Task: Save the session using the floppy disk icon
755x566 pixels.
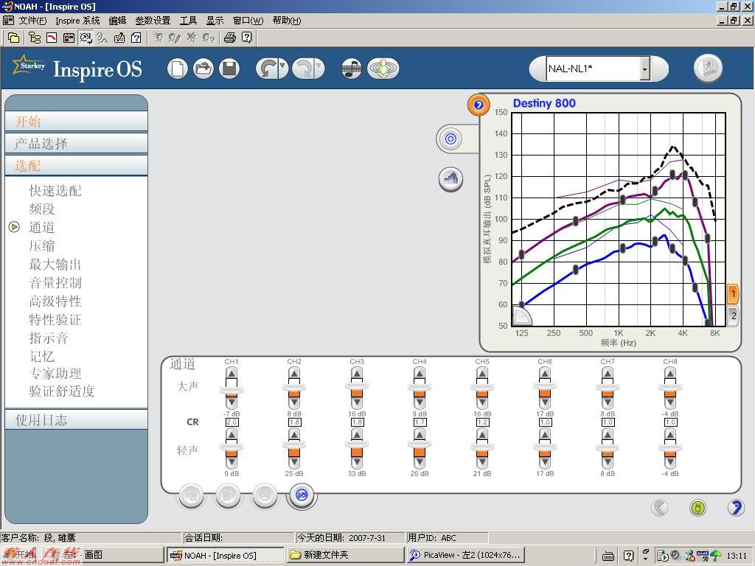Action: coord(229,69)
